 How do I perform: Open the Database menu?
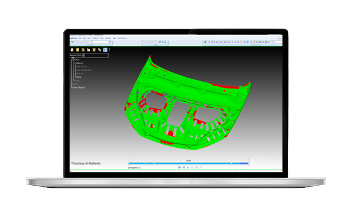coord(95,38)
